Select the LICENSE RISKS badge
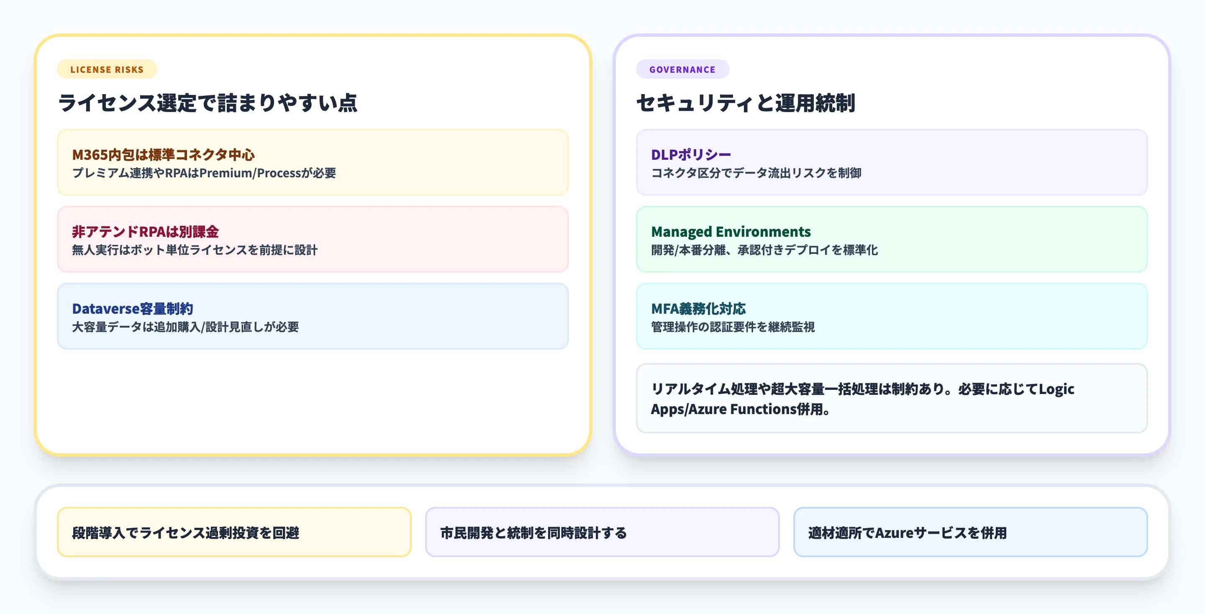 [x=107, y=69]
